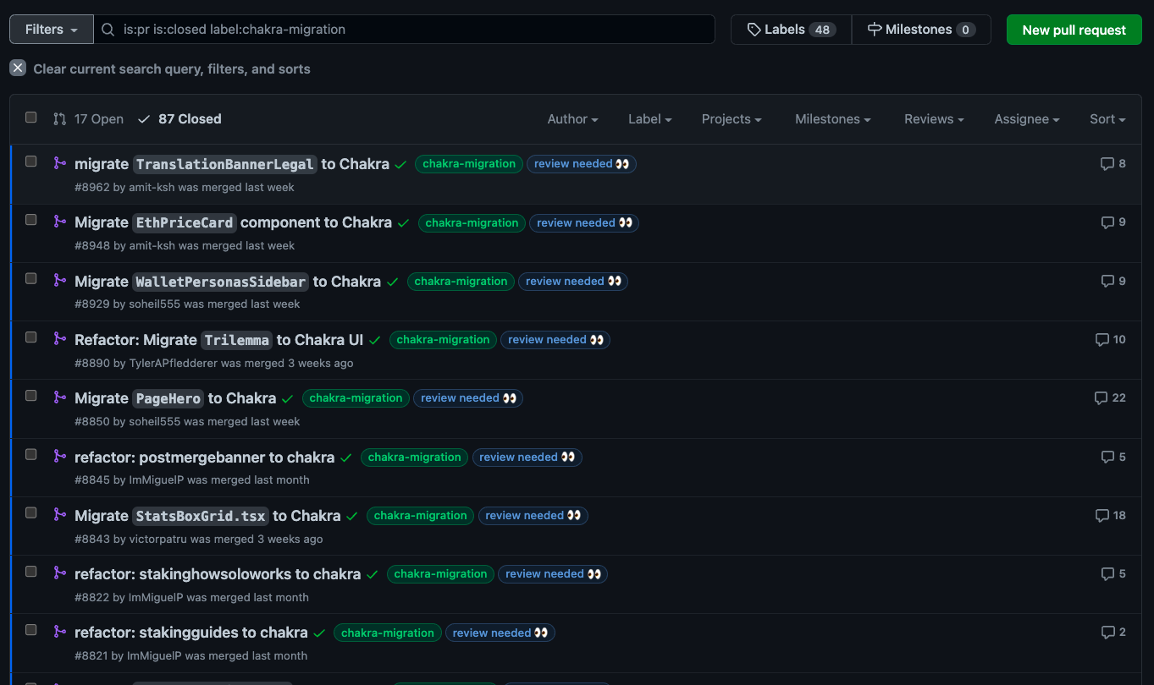Click chakra-migration label on stakinghowsoloworks PR
The width and height of the screenshot is (1154, 685).
440,574
